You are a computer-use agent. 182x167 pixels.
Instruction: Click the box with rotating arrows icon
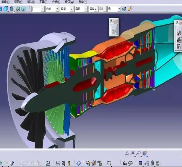click(48, 163)
